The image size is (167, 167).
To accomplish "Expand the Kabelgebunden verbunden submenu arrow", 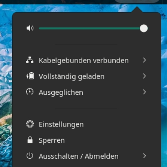I will coord(144,60).
